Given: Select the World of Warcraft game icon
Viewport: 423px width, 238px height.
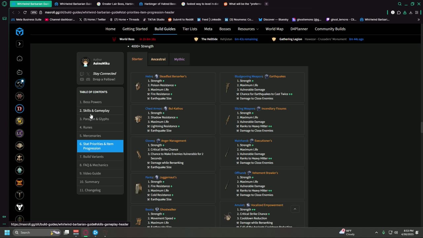Looking at the screenshot, I should 19,121.
